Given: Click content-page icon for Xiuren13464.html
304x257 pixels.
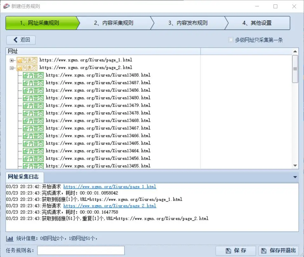Looking at the screenshot, I should [x=33, y=151].
